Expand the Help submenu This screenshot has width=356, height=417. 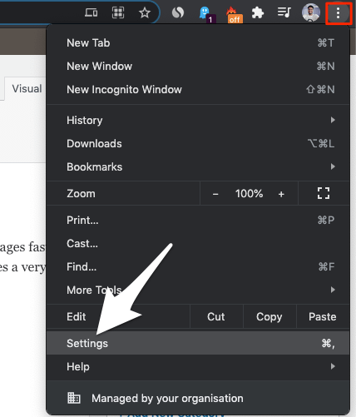pyautogui.click(x=198, y=366)
